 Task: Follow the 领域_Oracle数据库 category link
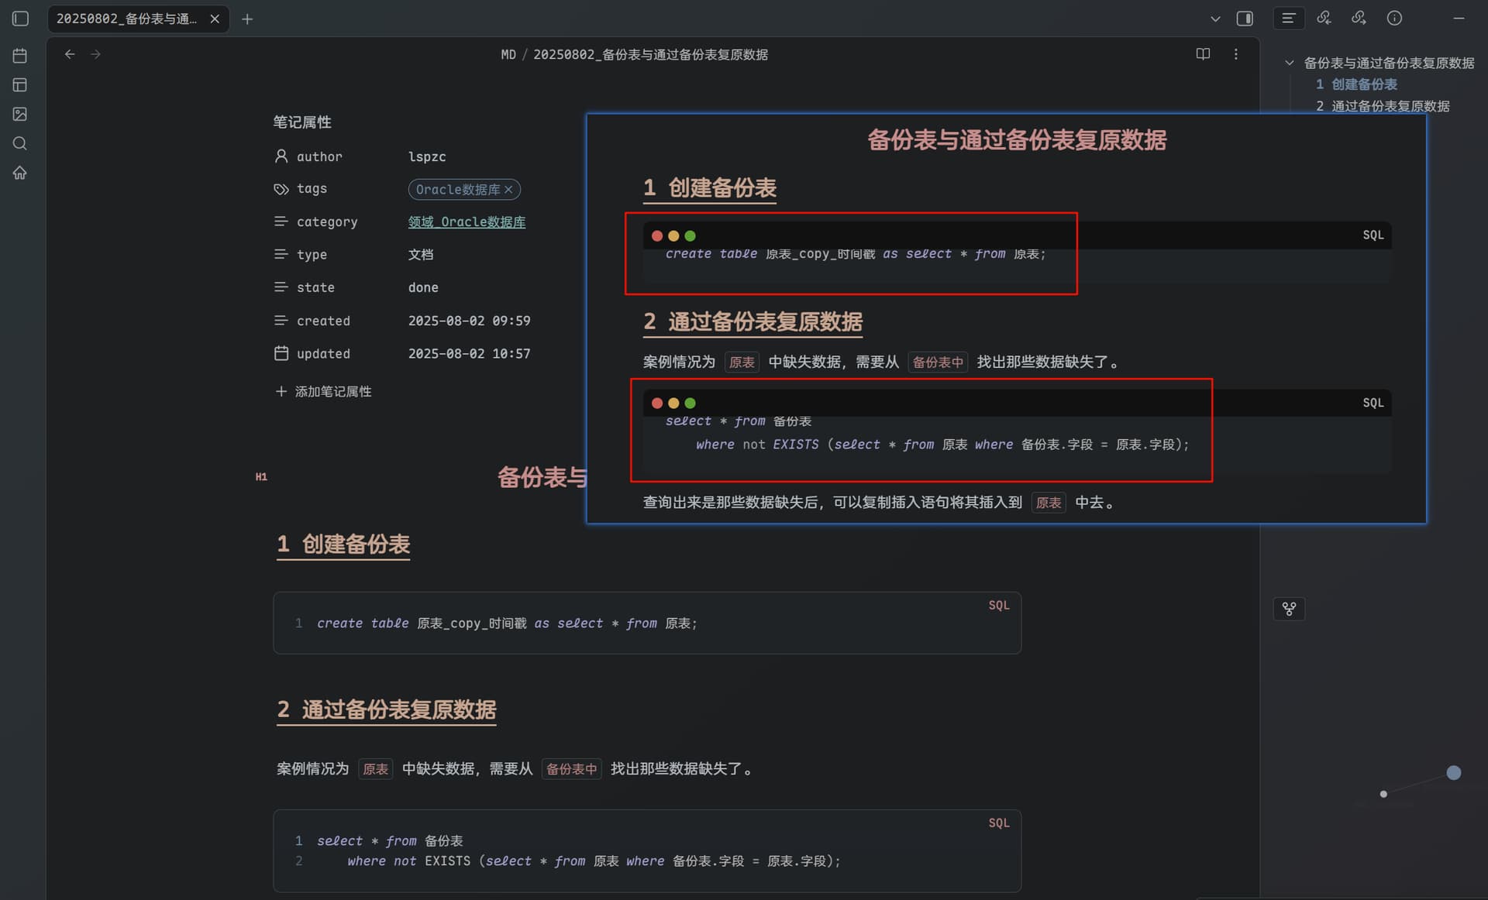point(467,222)
